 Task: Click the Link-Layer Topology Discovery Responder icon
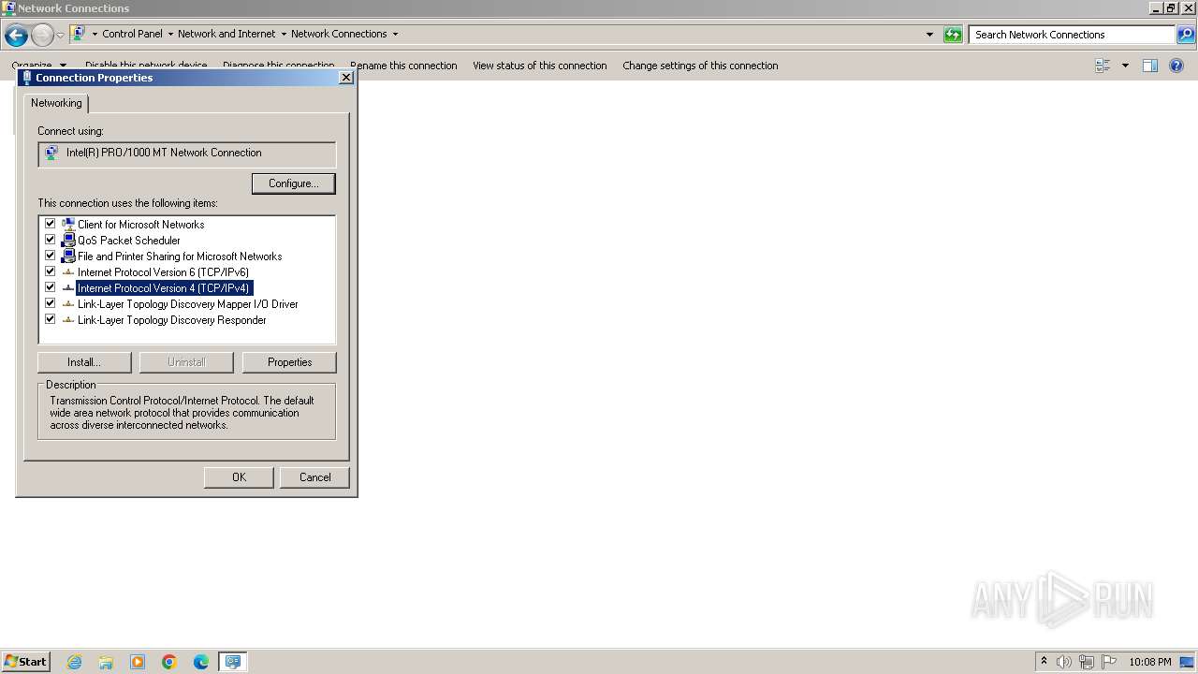point(68,320)
